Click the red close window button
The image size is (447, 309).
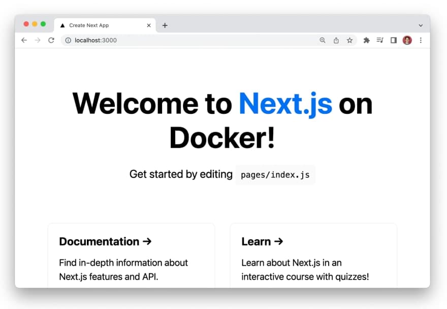click(x=26, y=24)
